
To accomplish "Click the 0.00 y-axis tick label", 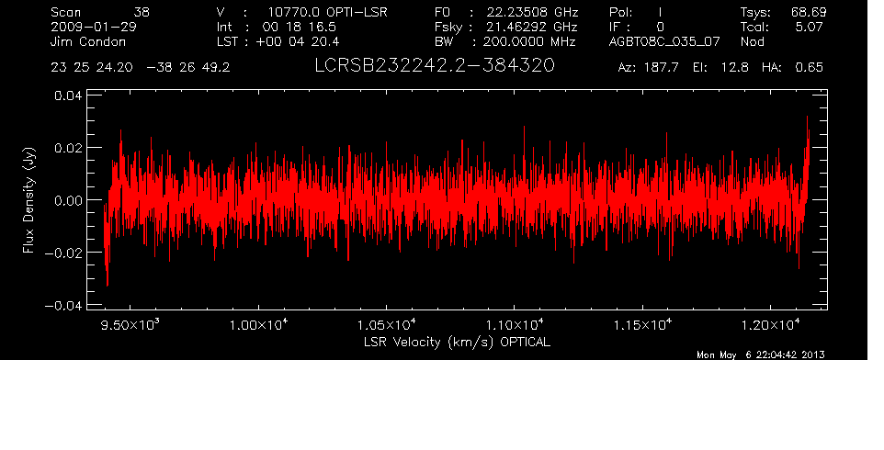I will [68, 200].
